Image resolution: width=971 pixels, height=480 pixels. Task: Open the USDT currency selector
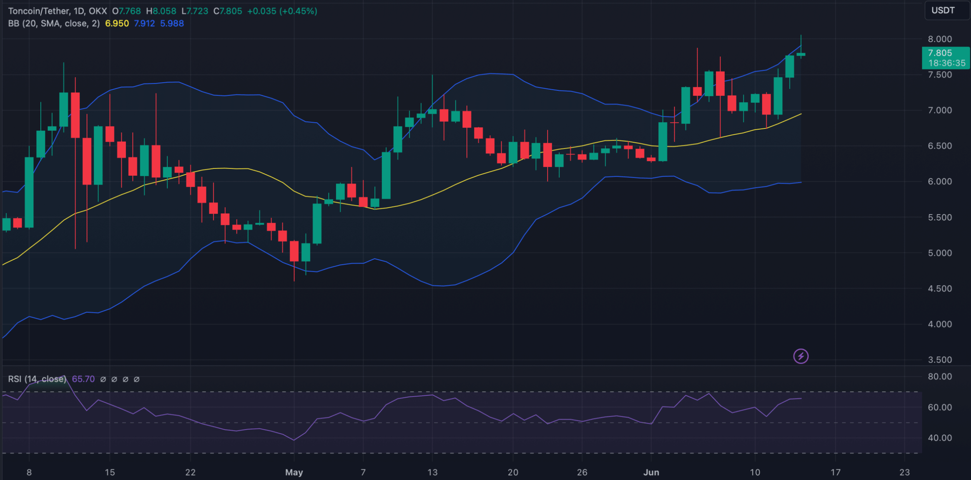(x=947, y=10)
